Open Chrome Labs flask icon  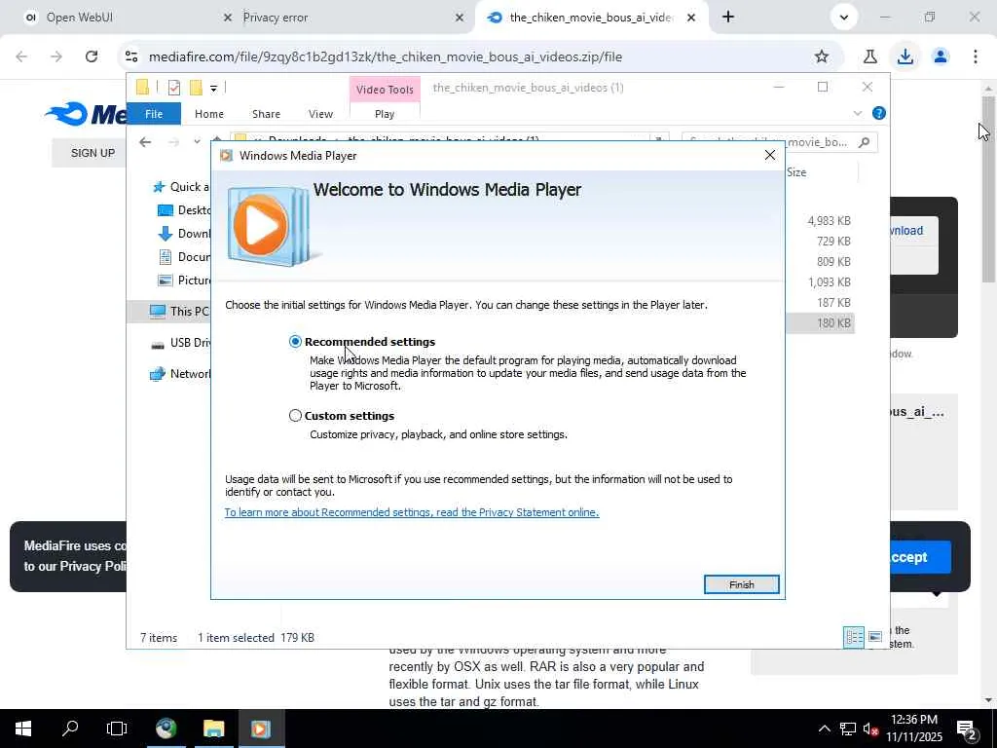click(x=869, y=56)
